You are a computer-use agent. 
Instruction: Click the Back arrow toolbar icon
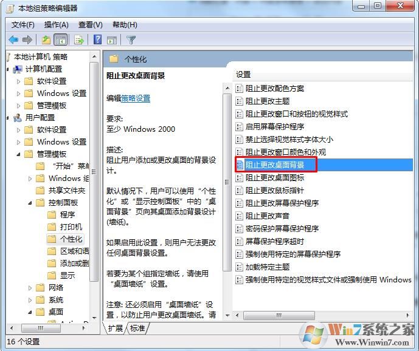point(13,40)
